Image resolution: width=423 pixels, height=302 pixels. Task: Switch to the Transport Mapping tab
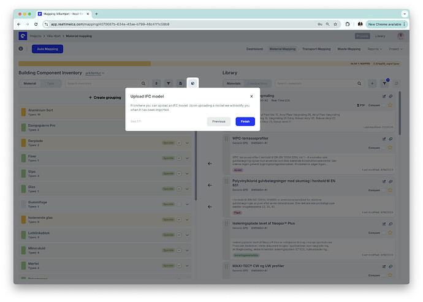(x=316, y=49)
